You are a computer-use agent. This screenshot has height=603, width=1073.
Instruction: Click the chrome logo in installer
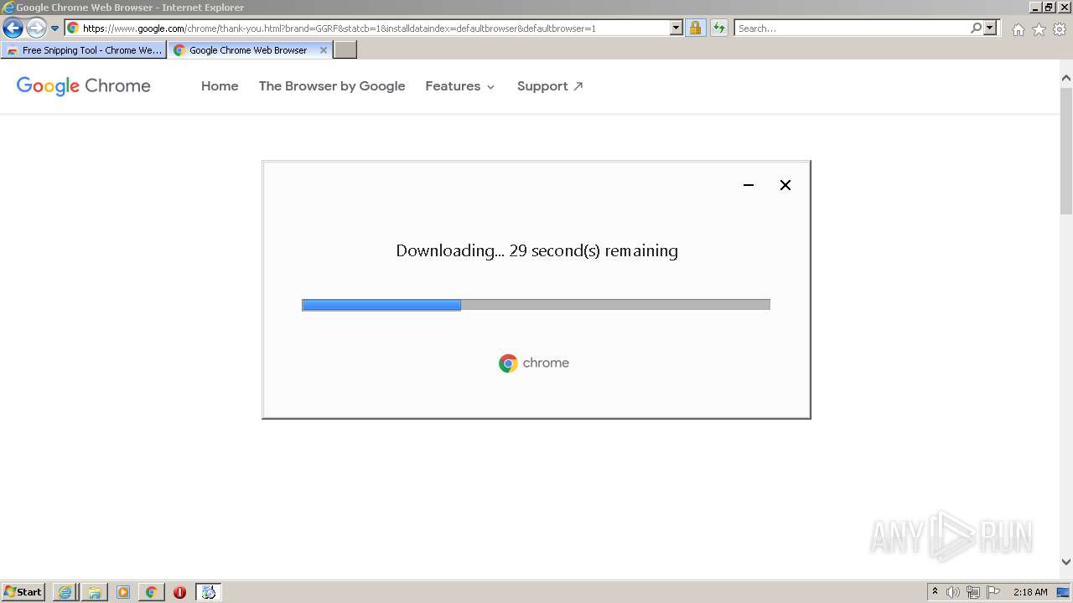click(534, 363)
